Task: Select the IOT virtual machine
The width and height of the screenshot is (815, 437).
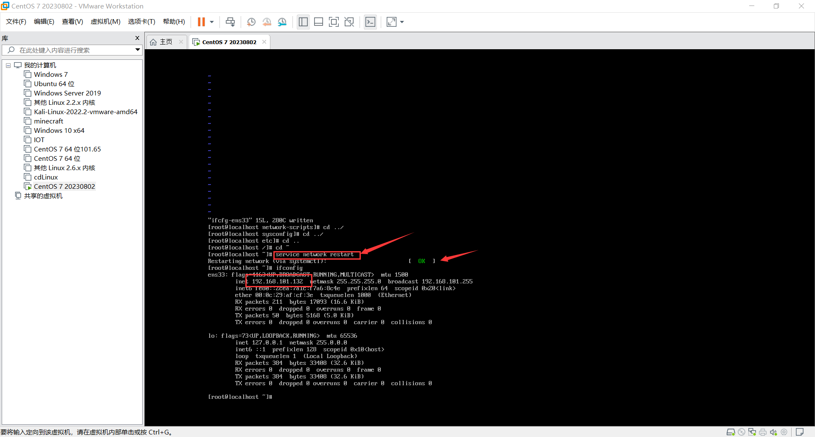Action: pyautogui.click(x=39, y=140)
